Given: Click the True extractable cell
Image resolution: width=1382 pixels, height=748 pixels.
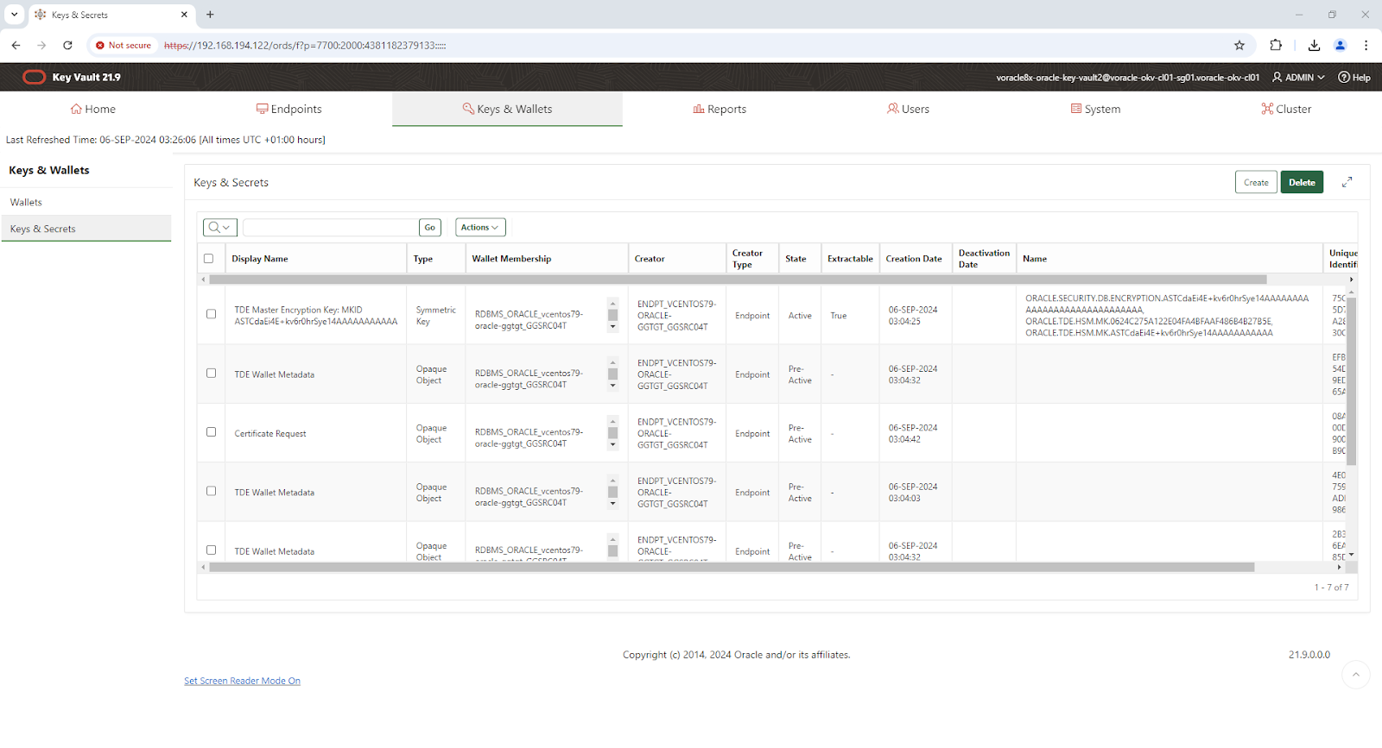Looking at the screenshot, I should [839, 316].
